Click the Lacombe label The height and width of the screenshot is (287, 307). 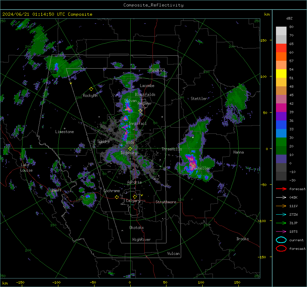(147, 86)
